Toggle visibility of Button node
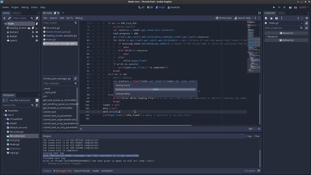The height and width of the screenshot is (175, 311). click(x=37, y=36)
